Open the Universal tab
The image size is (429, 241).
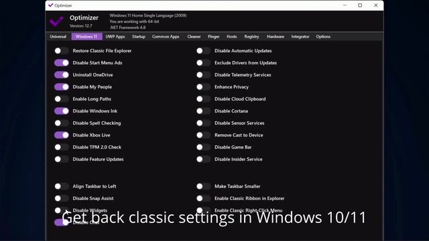58,37
